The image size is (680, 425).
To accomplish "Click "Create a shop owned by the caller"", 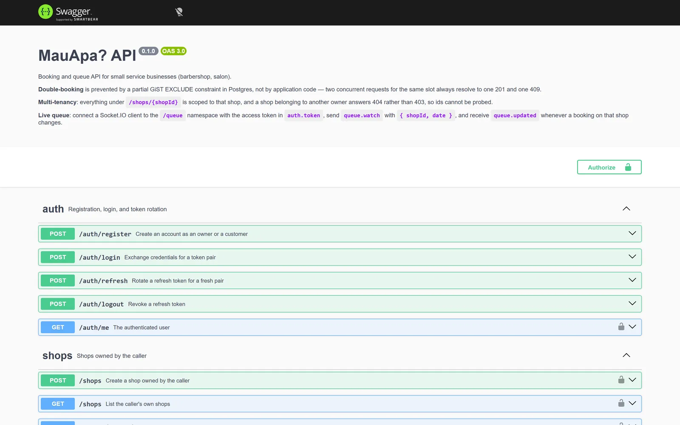I will [x=147, y=381].
